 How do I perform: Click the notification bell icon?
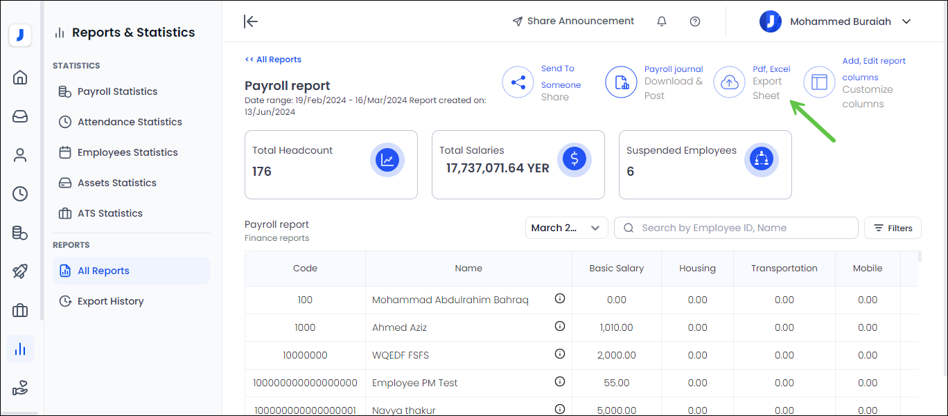[x=661, y=21]
